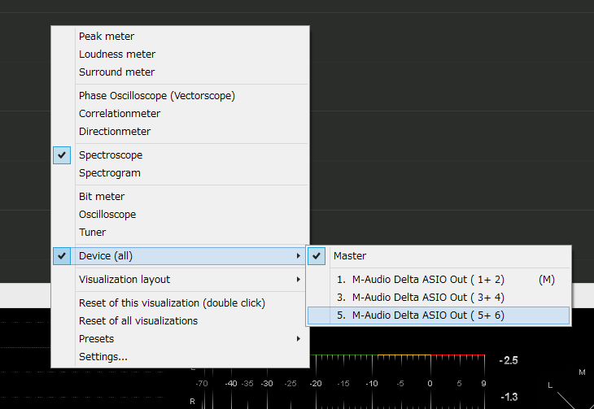Viewport: 594px width, 409px height.
Task: Click the -20 mark on the meter scale
Action: coord(316,384)
